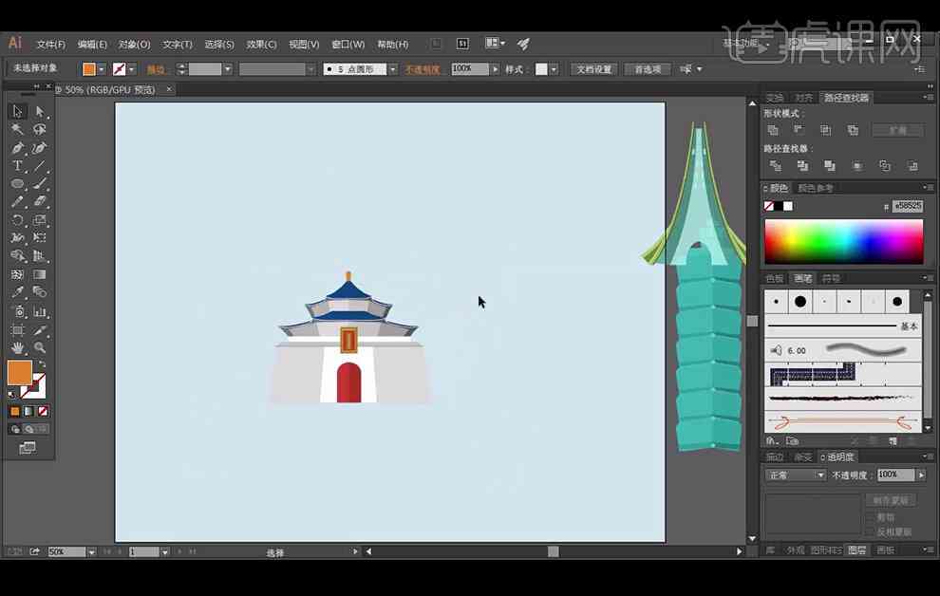The height and width of the screenshot is (596, 940).
Task: Select the Eyedropper tool
Action: (17, 292)
